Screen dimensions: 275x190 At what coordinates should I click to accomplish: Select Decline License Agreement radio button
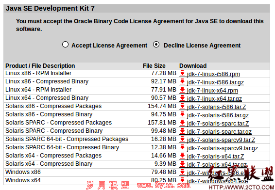[156, 45]
